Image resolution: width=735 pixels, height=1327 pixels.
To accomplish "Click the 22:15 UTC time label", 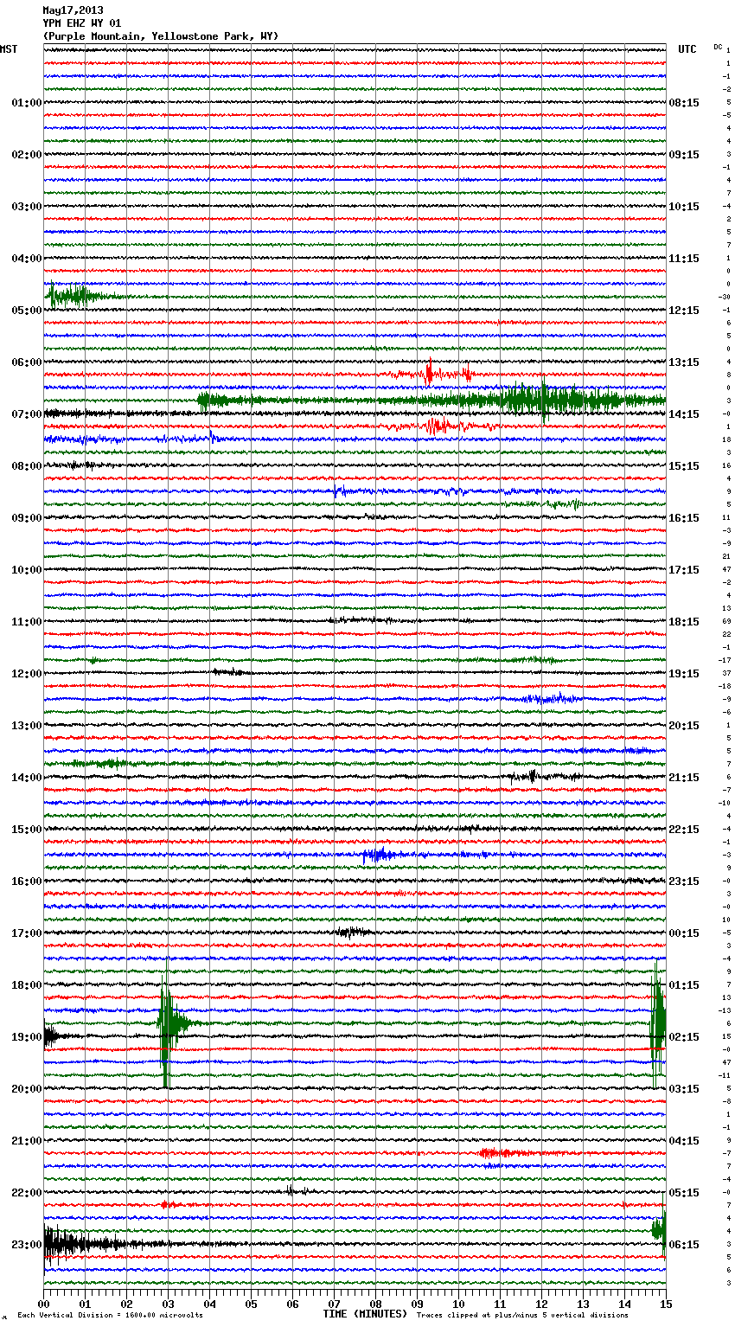I will point(684,830).
